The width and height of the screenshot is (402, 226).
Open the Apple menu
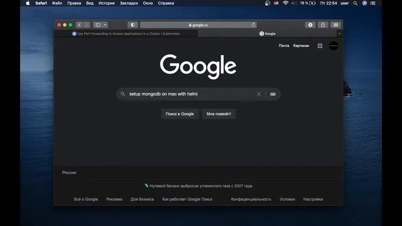28,3
